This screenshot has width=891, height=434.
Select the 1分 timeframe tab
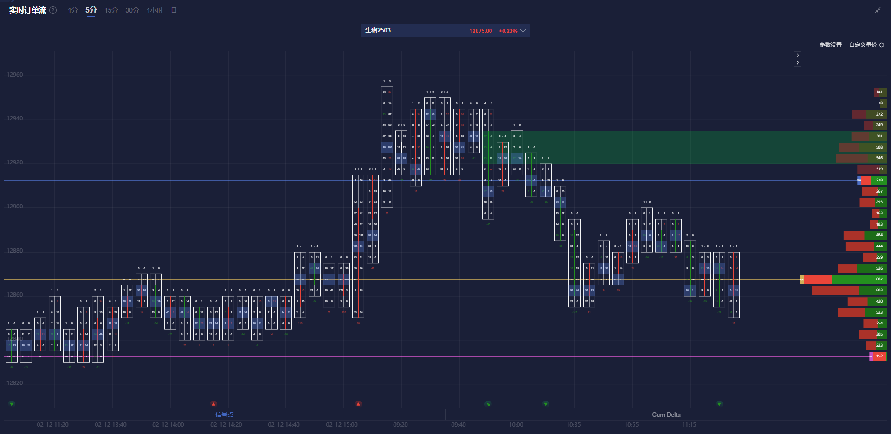[72, 10]
